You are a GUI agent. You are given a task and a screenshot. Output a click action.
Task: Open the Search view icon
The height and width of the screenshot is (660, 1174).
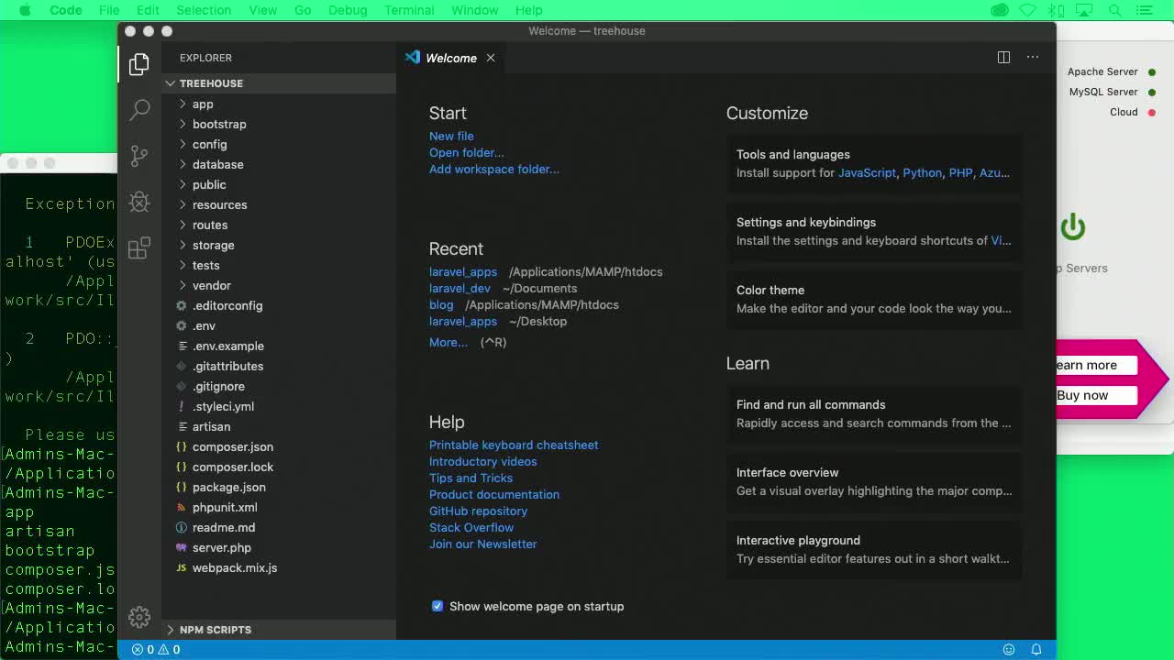[x=139, y=110]
